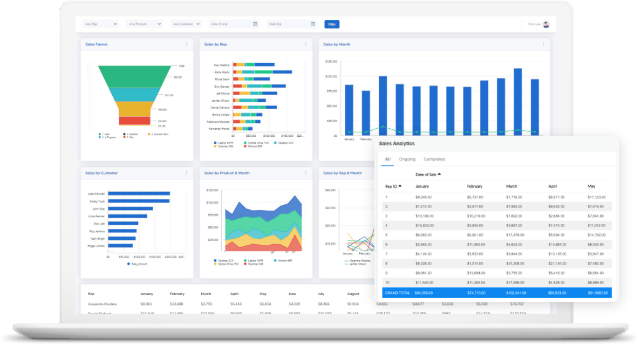Click yellow segment of the sales funnel
The image size is (638, 346).
[x=134, y=109]
